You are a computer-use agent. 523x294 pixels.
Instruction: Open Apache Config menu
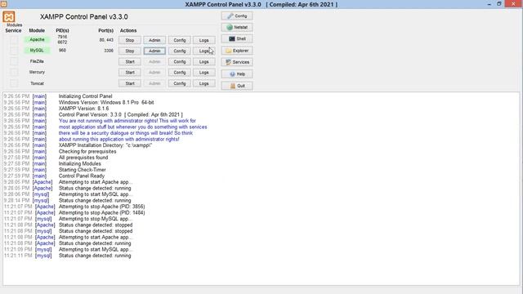coord(180,40)
